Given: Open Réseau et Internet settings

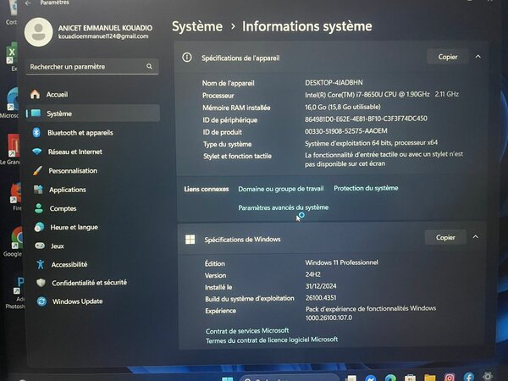Looking at the screenshot, I should 75,152.
